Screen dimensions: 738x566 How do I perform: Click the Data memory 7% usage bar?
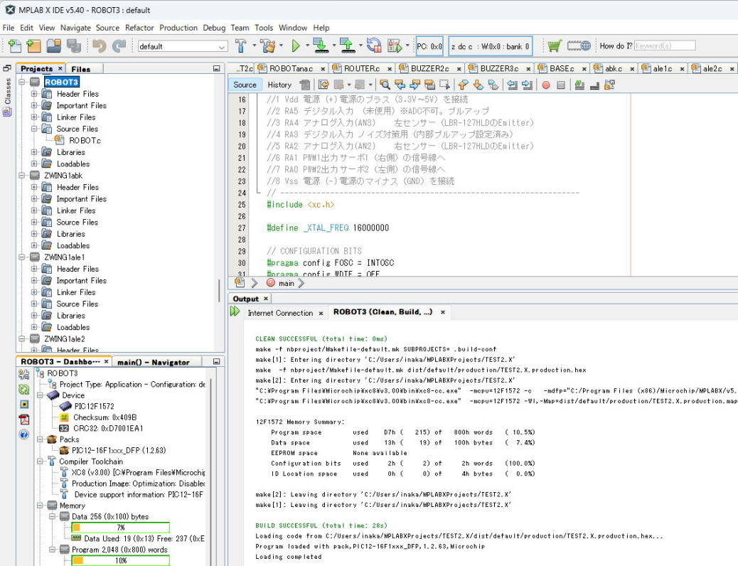tap(120, 528)
